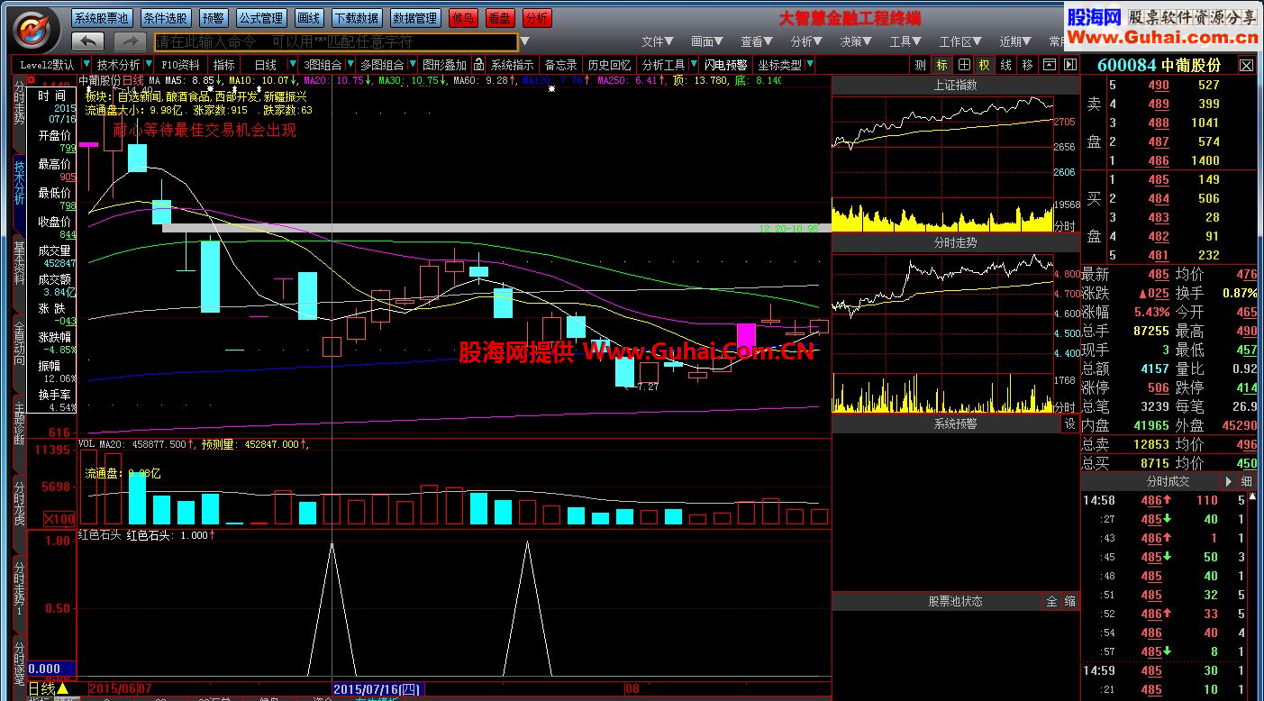Click the forward arrow navigation icon
1264x701 pixels.
pyautogui.click(x=130, y=41)
